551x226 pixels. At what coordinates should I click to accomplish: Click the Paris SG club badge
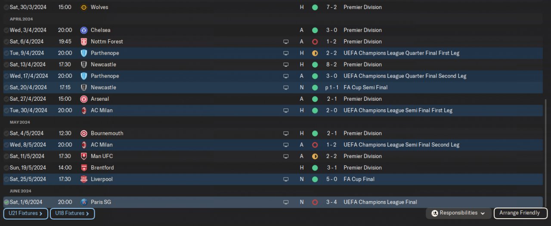(x=84, y=202)
